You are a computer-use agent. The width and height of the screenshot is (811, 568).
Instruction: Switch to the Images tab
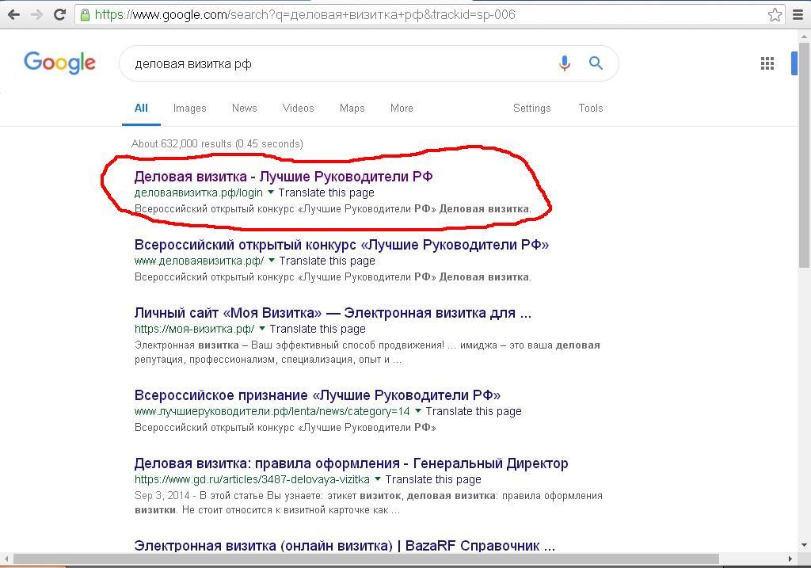(190, 108)
